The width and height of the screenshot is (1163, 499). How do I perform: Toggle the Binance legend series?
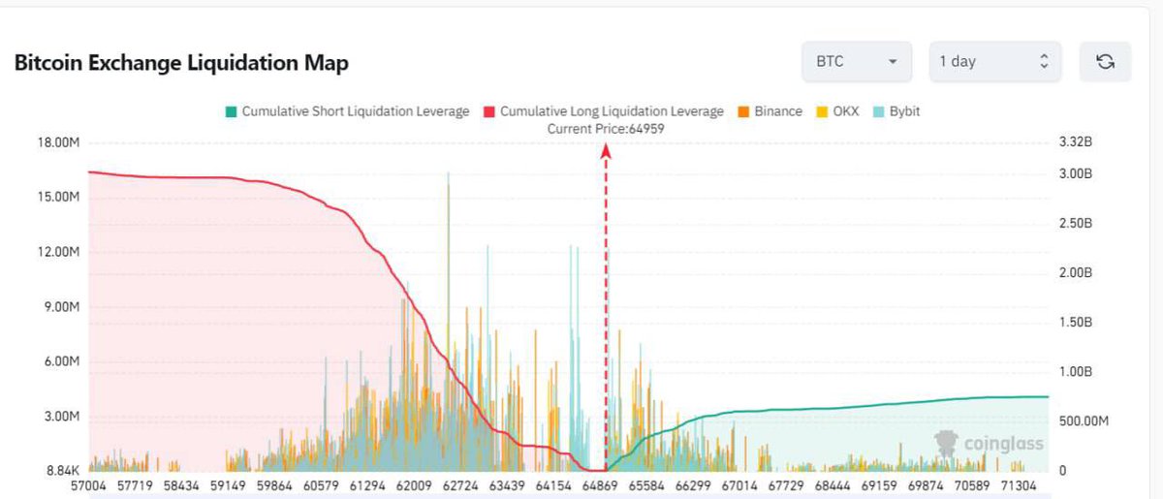(x=770, y=111)
